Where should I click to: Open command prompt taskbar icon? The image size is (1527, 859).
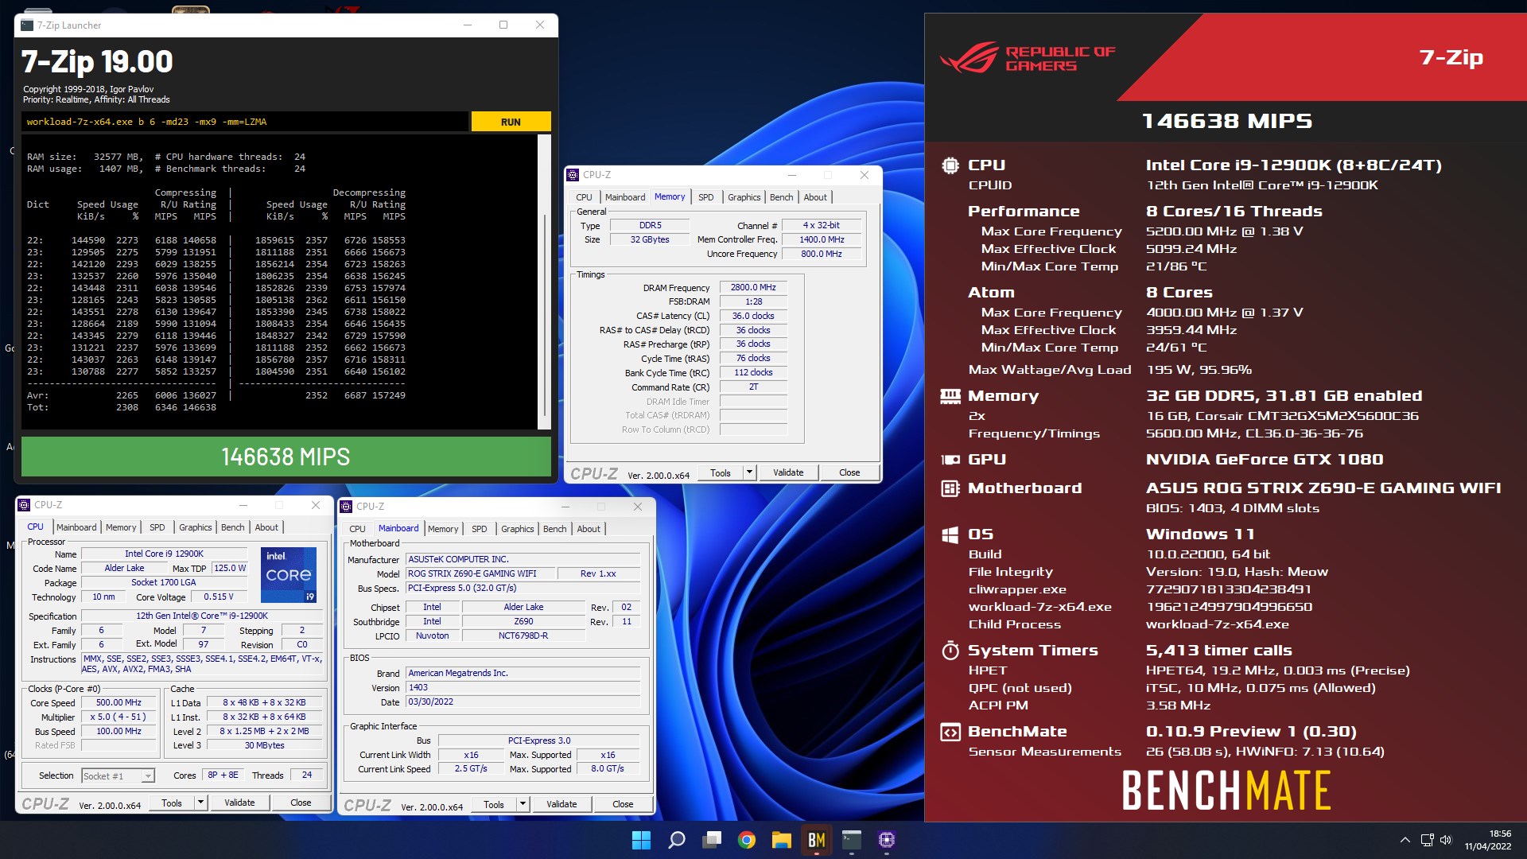(x=852, y=840)
